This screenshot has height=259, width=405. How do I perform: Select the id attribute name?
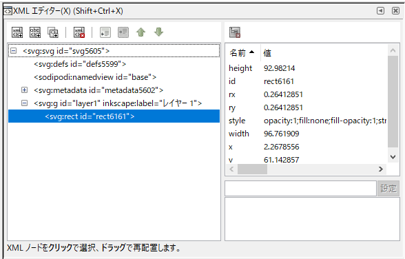pyautogui.click(x=232, y=81)
